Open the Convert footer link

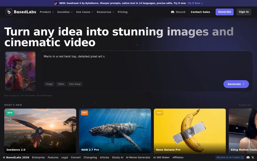[76, 157]
